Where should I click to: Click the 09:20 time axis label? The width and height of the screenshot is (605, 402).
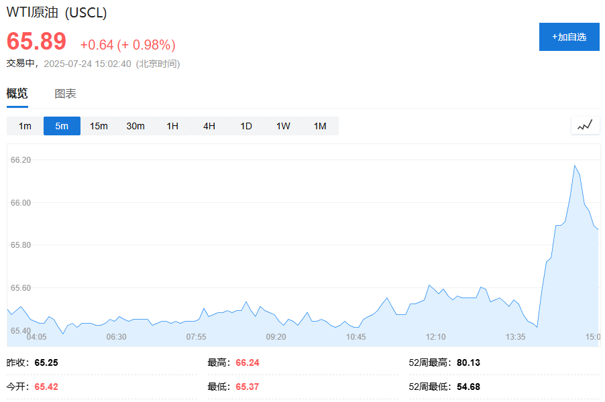click(276, 336)
